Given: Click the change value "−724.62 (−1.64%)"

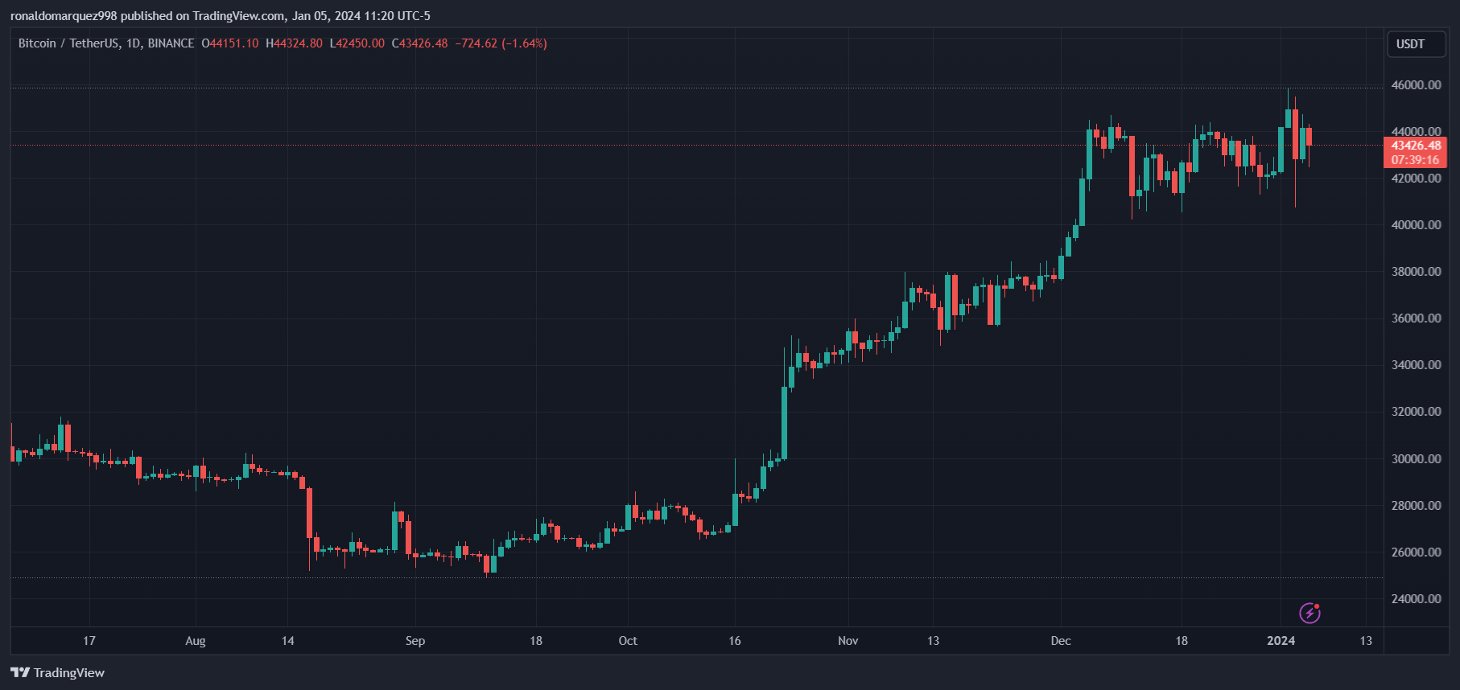Looking at the screenshot, I should [x=501, y=43].
